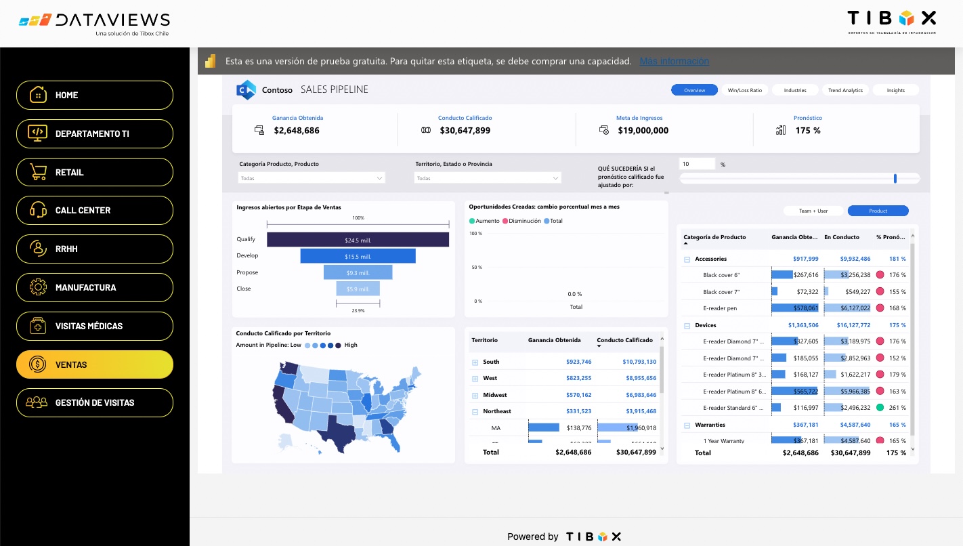This screenshot has height=546, width=963.
Task: Click the Más información link
Action: pos(674,61)
